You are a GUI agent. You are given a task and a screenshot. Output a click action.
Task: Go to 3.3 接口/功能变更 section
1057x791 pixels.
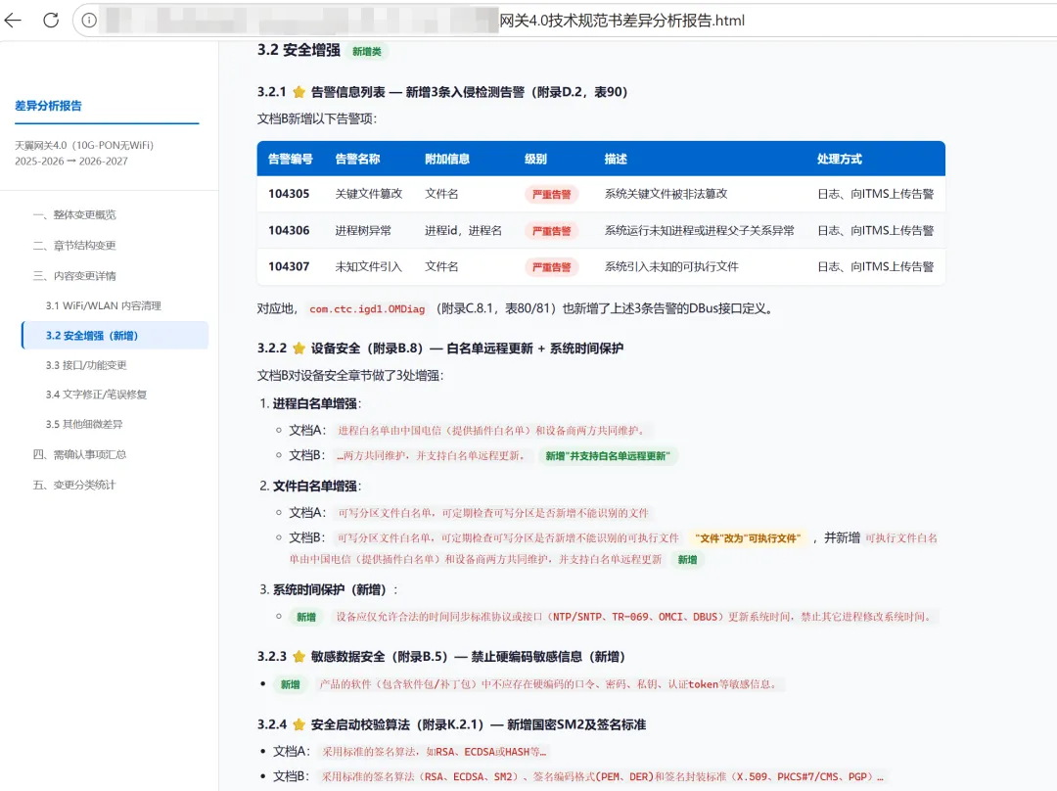click(86, 365)
